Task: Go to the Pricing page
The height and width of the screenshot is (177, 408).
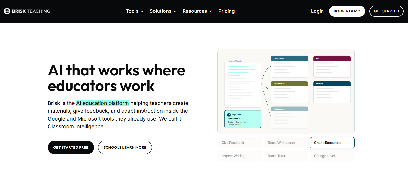Action: click(226, 11)
